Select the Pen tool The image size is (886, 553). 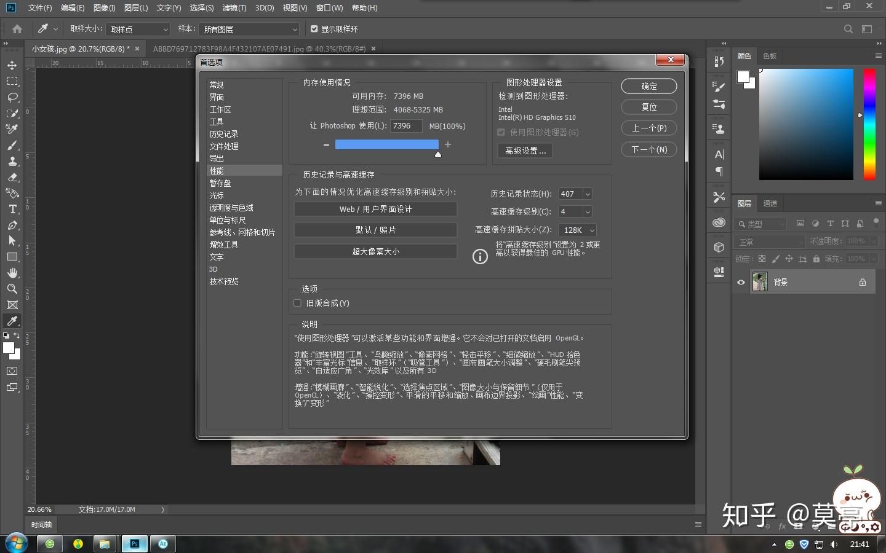[12, 225]
